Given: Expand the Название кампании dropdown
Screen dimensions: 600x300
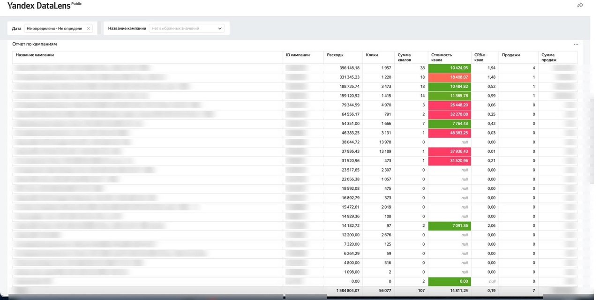Looking at the screenshot, I should click(187, 28).
